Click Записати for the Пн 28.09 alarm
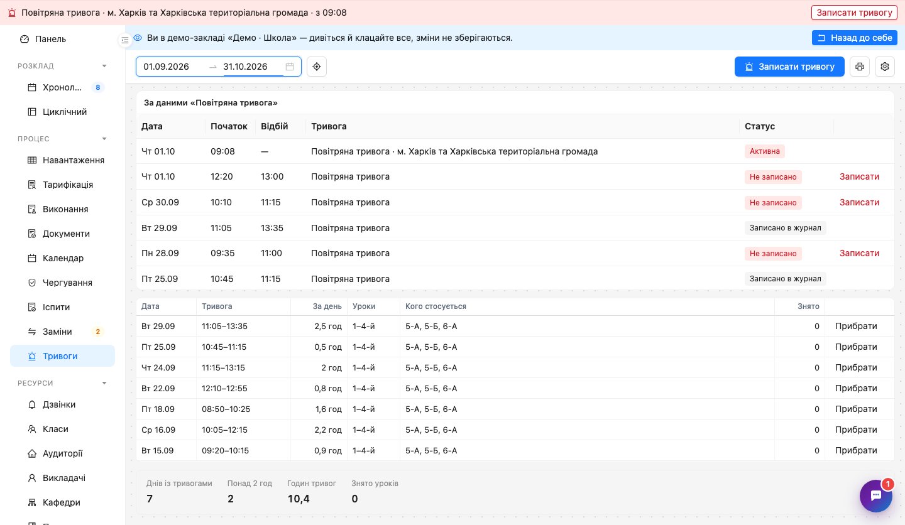This screenshot has height=525, width=905. (x=859, y=253)
